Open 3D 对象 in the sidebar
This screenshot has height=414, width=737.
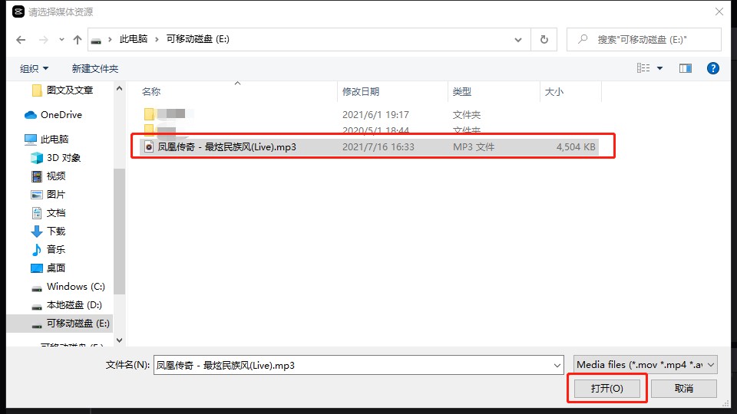[x=56, y=158]
